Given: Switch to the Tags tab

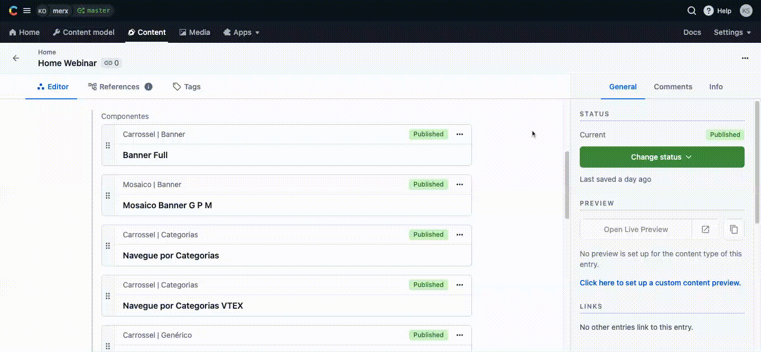Looking at the screenshot, I should click(x=187, y=87).
